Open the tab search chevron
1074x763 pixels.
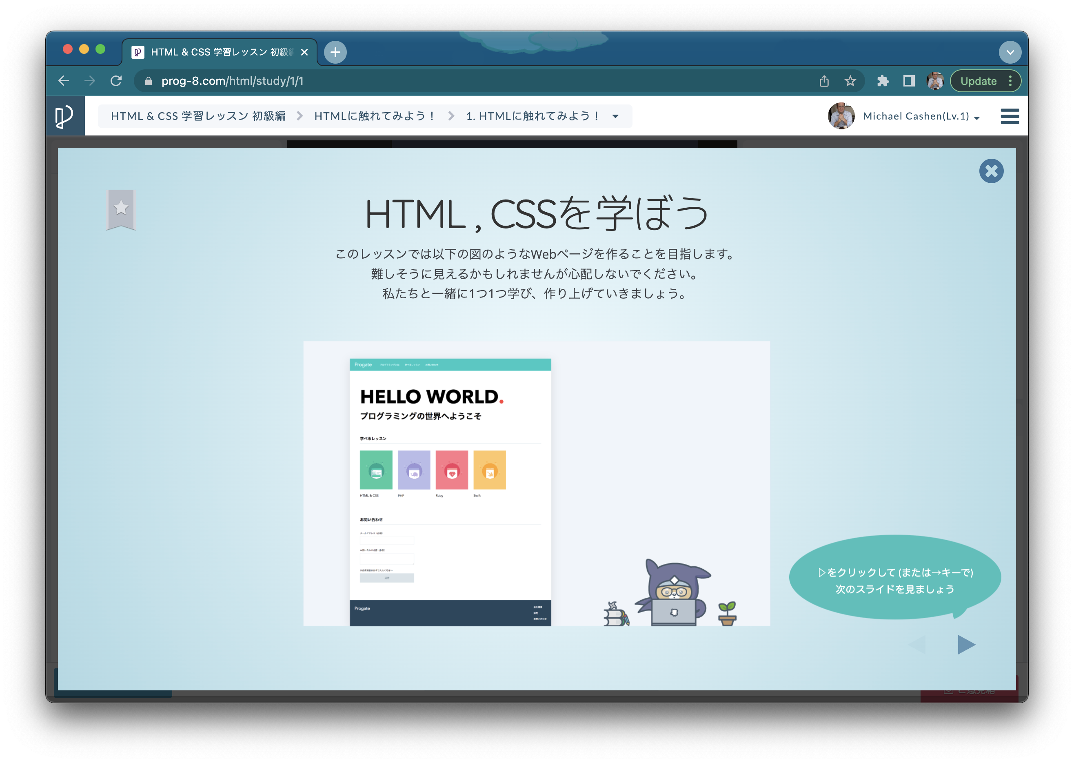1010,52
